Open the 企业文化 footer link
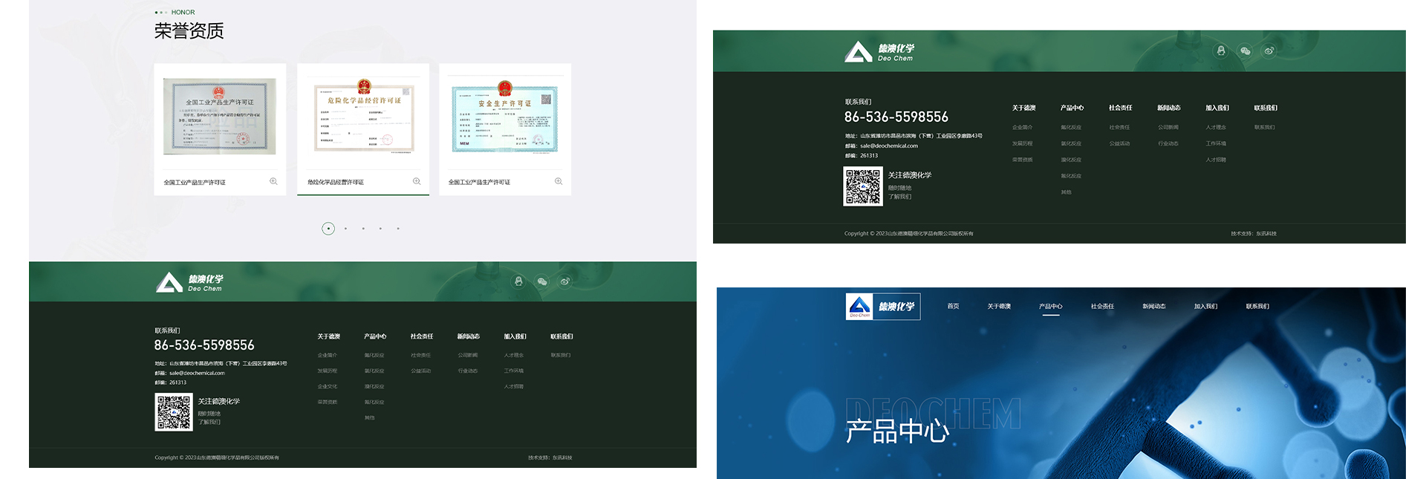Screen dimensions: 1426x479 (327, 386)
